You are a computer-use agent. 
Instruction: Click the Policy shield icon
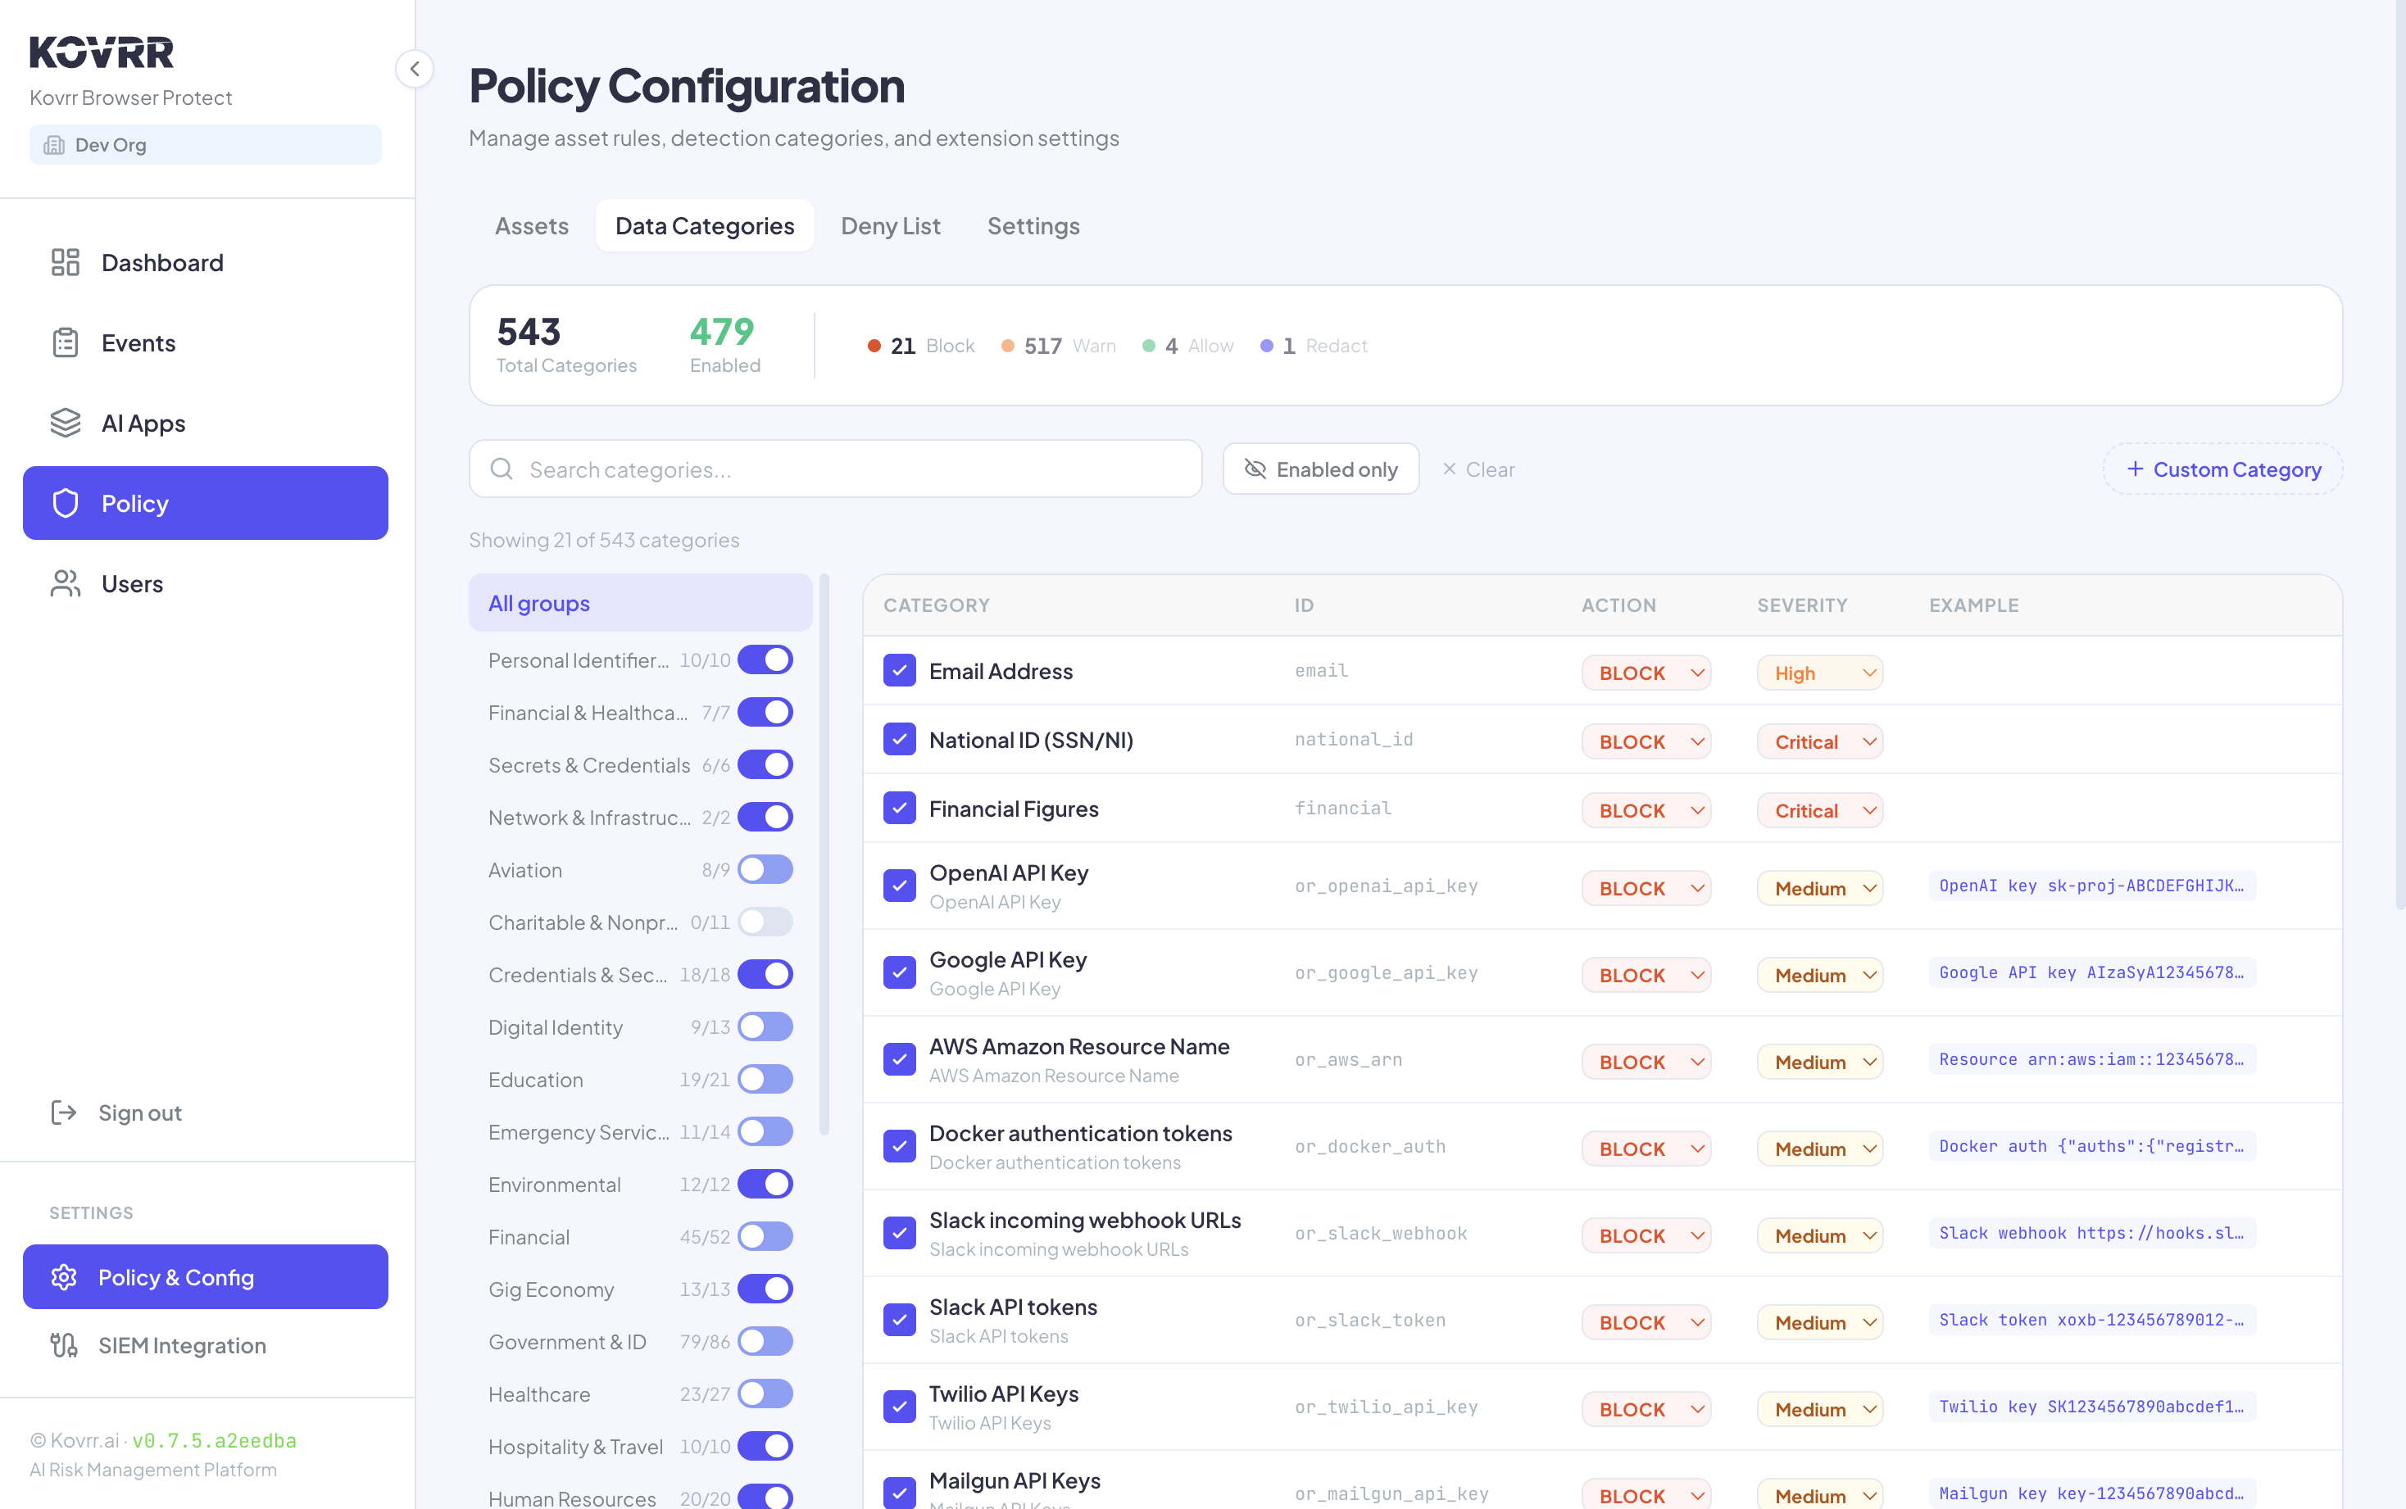click(65, 503)
